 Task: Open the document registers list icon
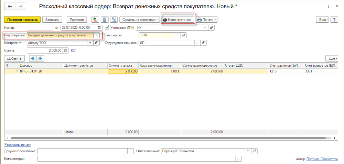(x=105, y=20)
